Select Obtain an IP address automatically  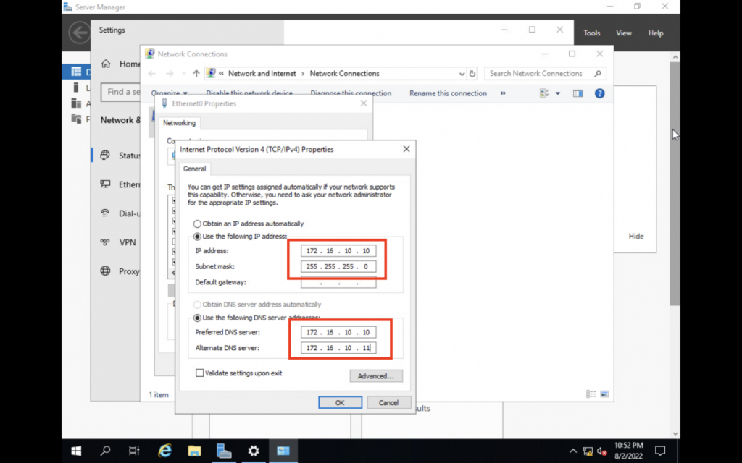point(197,224)
